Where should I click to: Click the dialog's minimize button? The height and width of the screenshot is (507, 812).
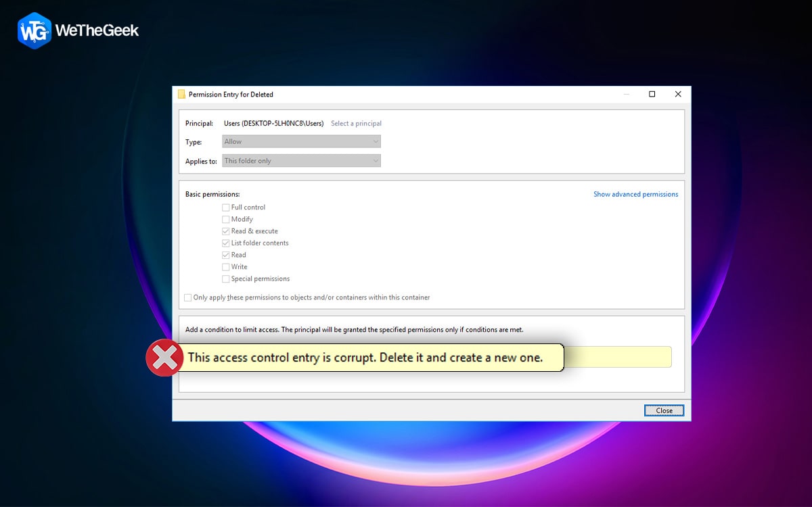(x=627, y=94)
